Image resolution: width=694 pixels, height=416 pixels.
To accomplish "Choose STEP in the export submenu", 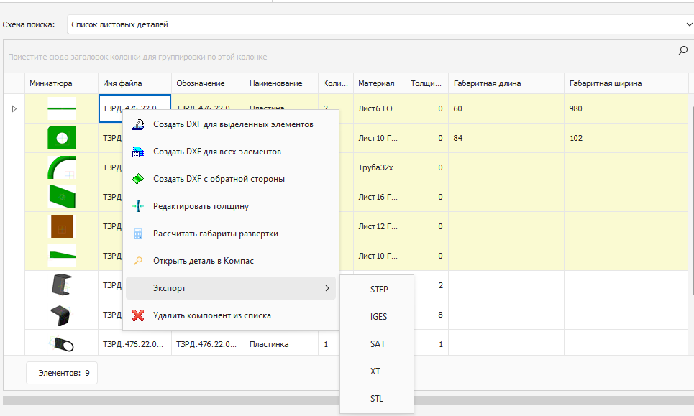I will click(378, 290).
